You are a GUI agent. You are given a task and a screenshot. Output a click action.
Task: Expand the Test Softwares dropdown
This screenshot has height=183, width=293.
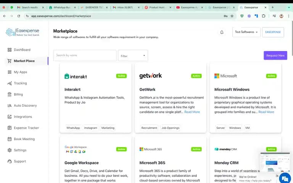(246, 32)
